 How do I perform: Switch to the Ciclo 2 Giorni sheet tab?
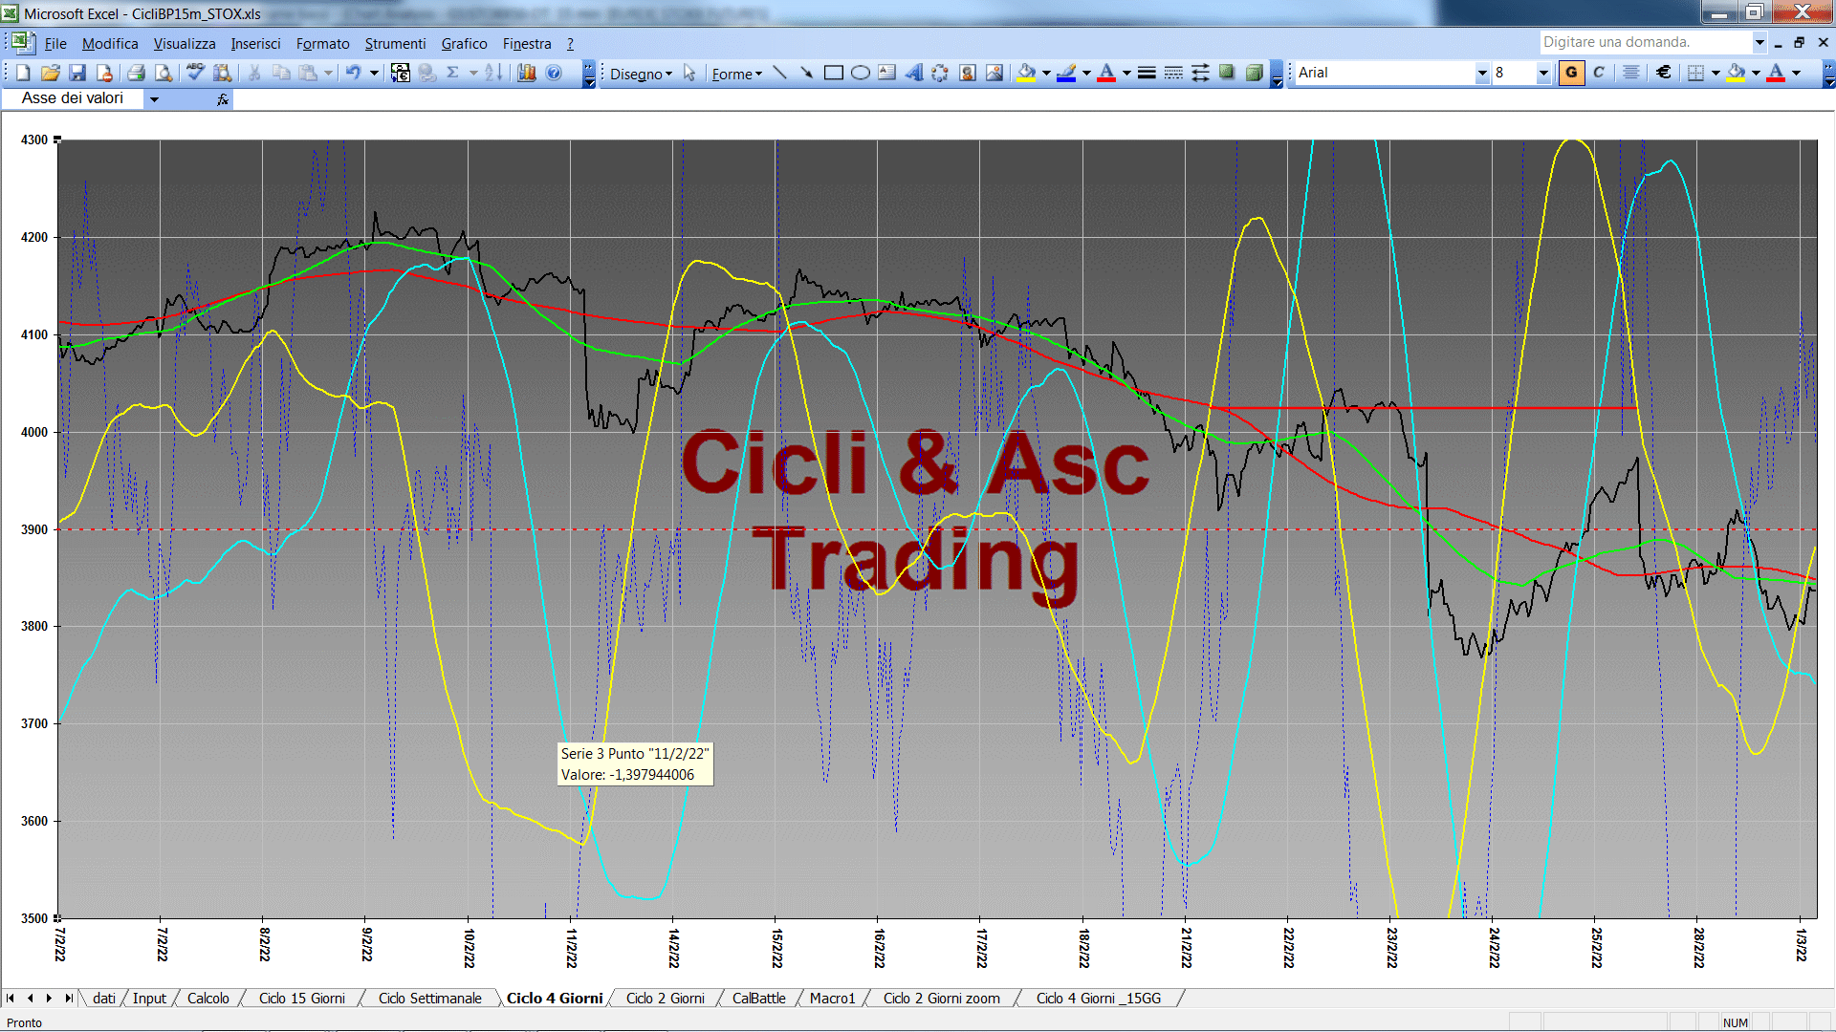tap(665, 999)
